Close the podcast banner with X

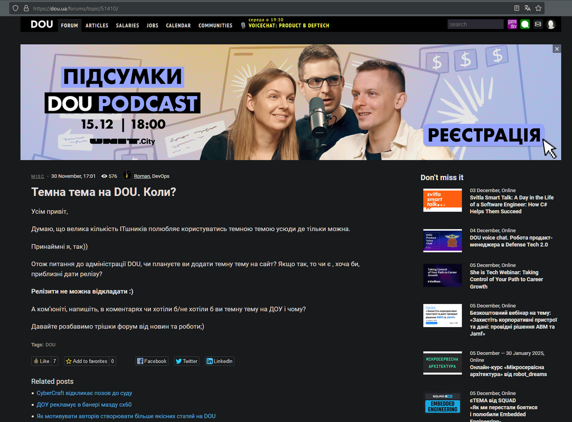click(x=557, y=49)
